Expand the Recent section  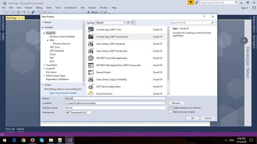pos(43,22)
